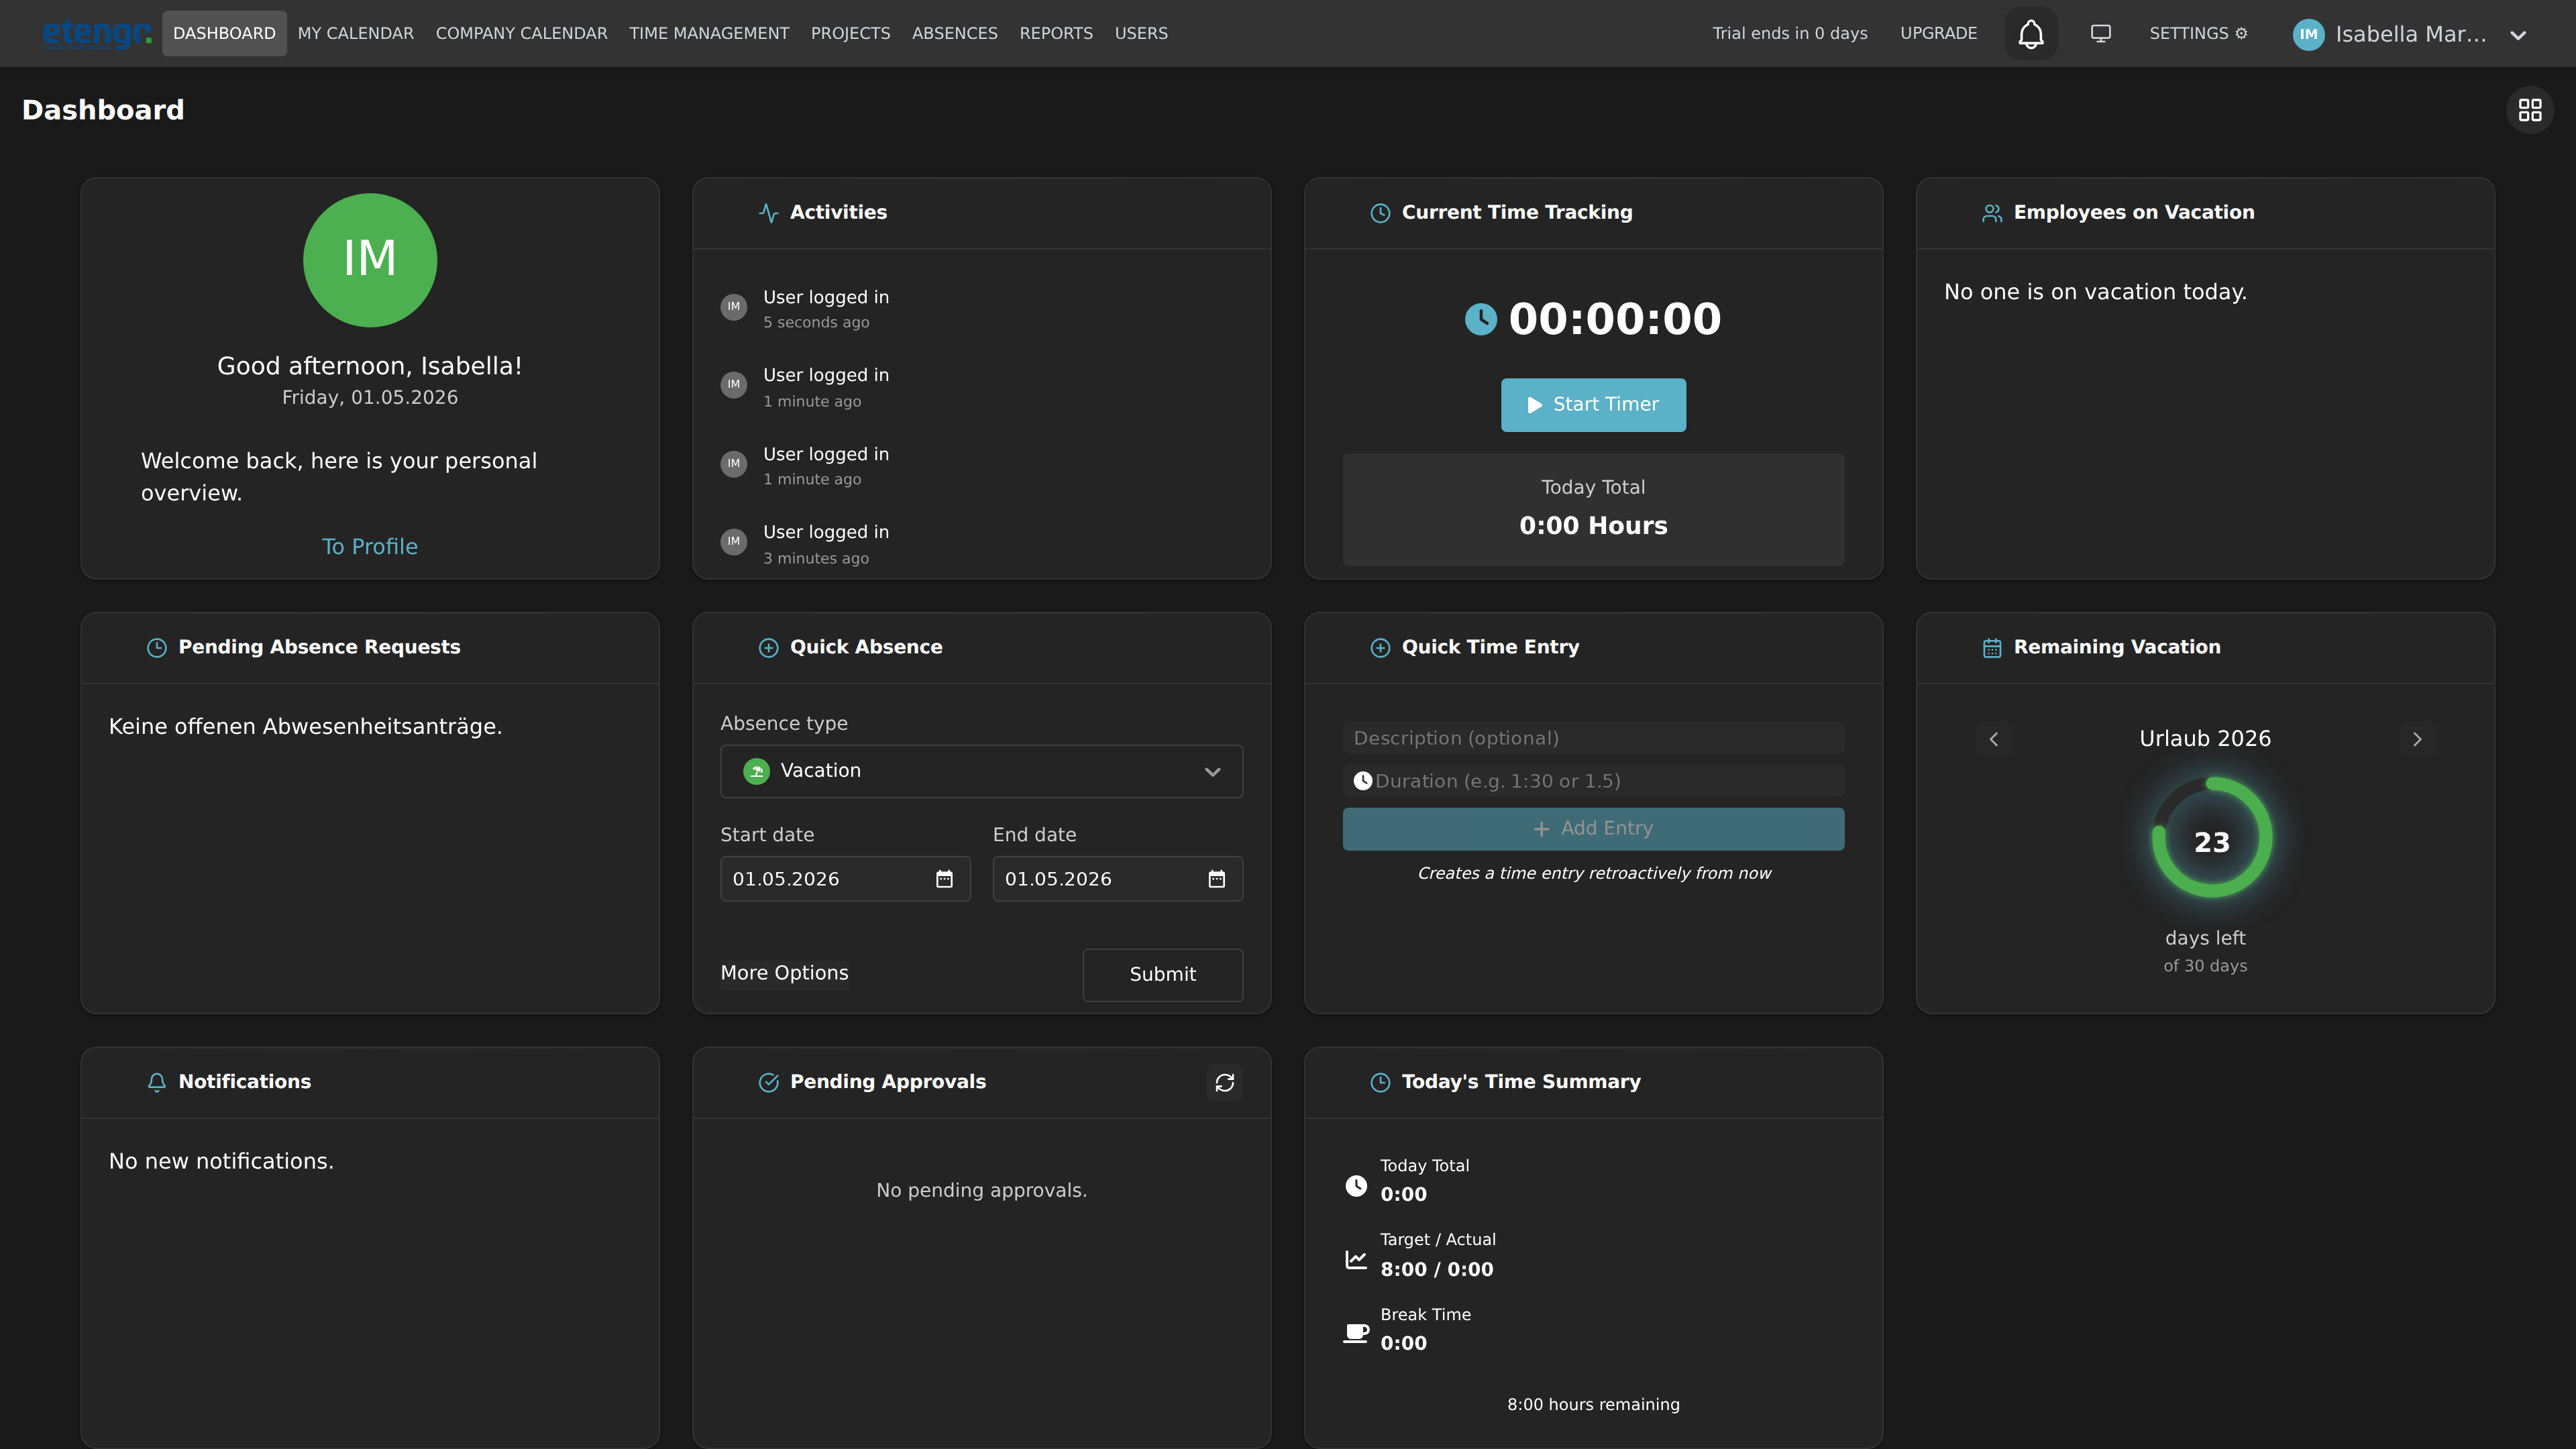Click the Quick Absence plus icon
This screenshot has width=2576, height=1449.
pyautogui.click(x=768, y=648)
